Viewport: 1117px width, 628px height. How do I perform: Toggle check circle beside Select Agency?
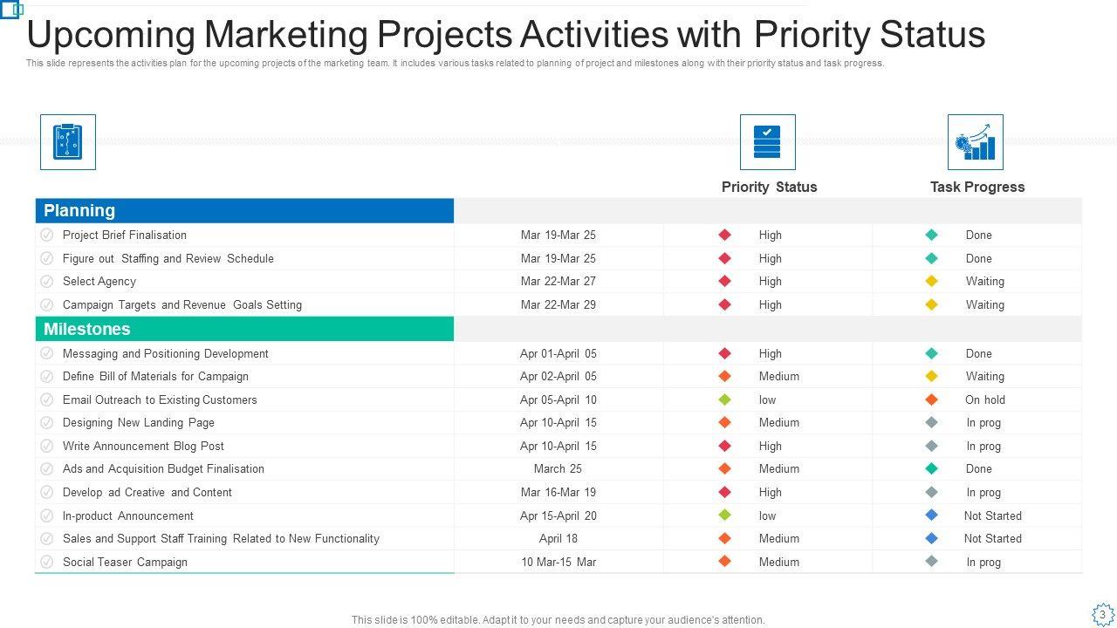[47, 281]
